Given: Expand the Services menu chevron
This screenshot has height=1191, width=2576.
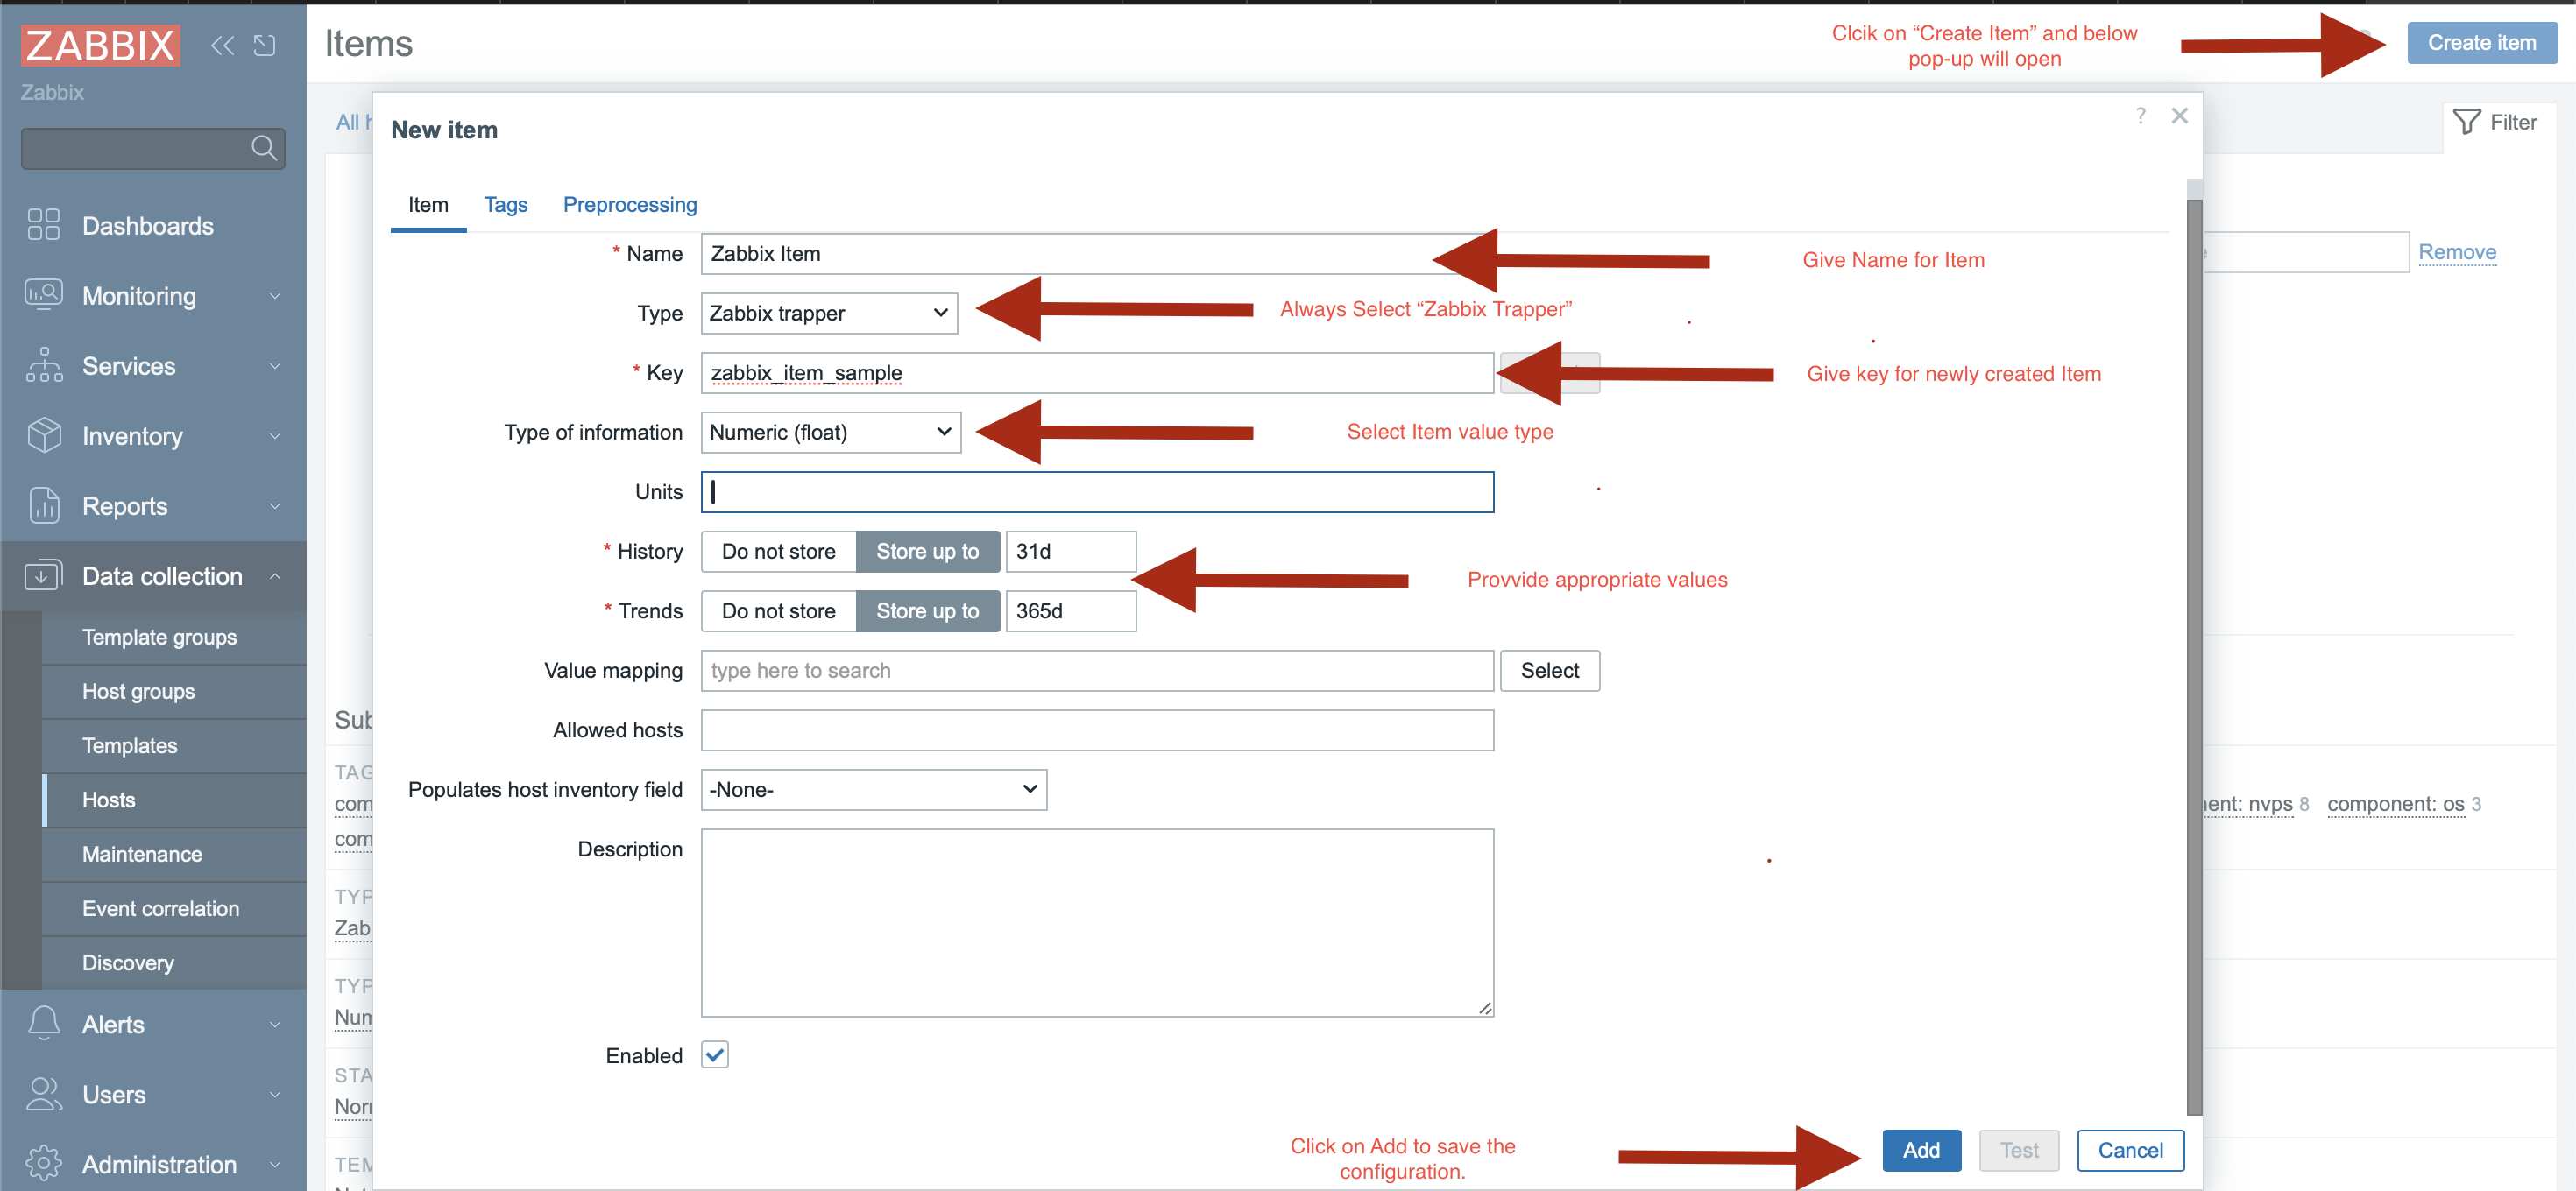Looking at the screenshot, I should coord(275,366).
